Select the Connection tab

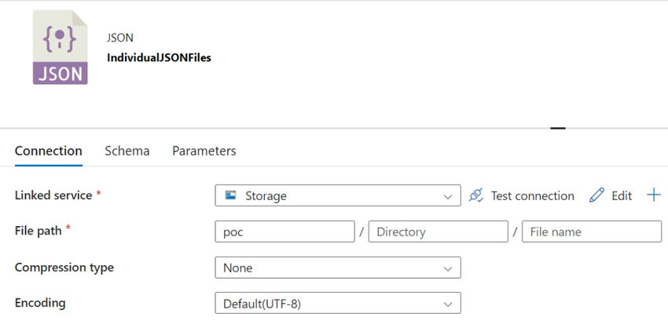click(49, 151)
